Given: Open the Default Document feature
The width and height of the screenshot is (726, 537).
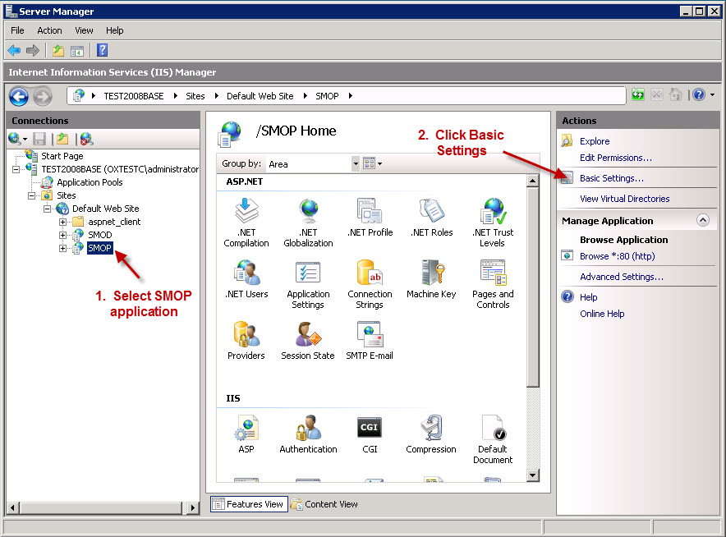Looking at the screenshot, I should [493, 439].
